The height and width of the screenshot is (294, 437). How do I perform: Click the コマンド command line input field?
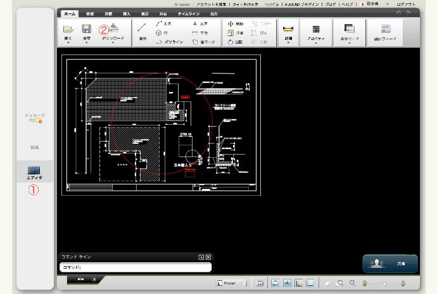[x=136, y=267]
